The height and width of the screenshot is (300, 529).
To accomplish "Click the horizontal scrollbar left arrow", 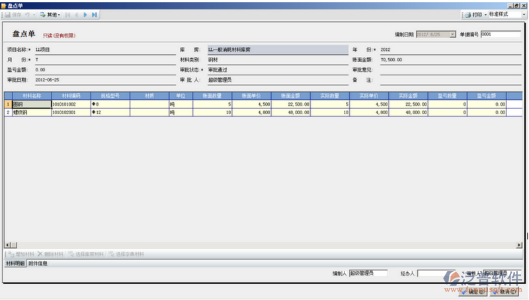I will pyautogui.click(x=7, y=245).
